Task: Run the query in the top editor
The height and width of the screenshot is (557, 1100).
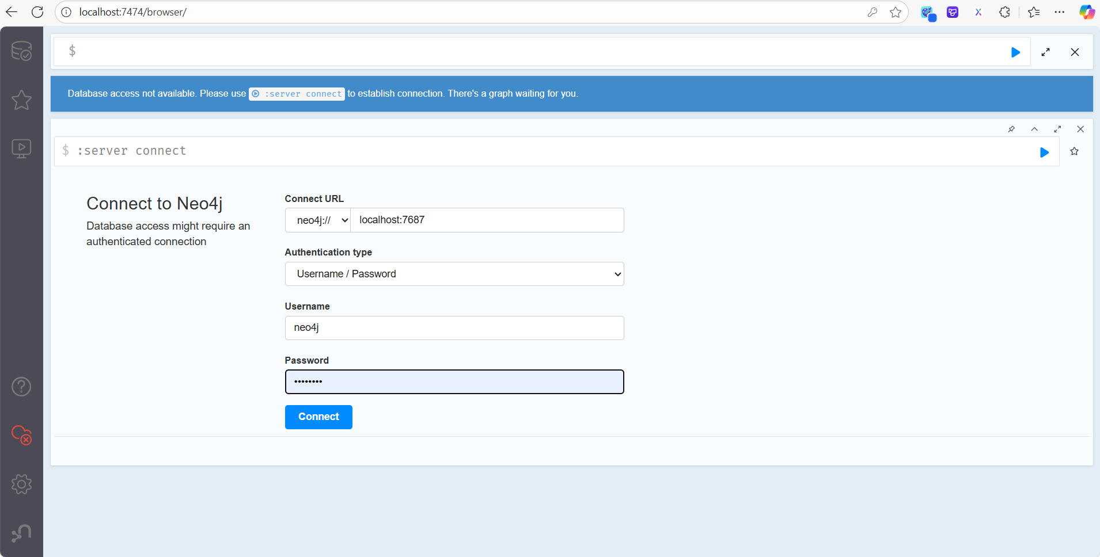Action: 1015,52
